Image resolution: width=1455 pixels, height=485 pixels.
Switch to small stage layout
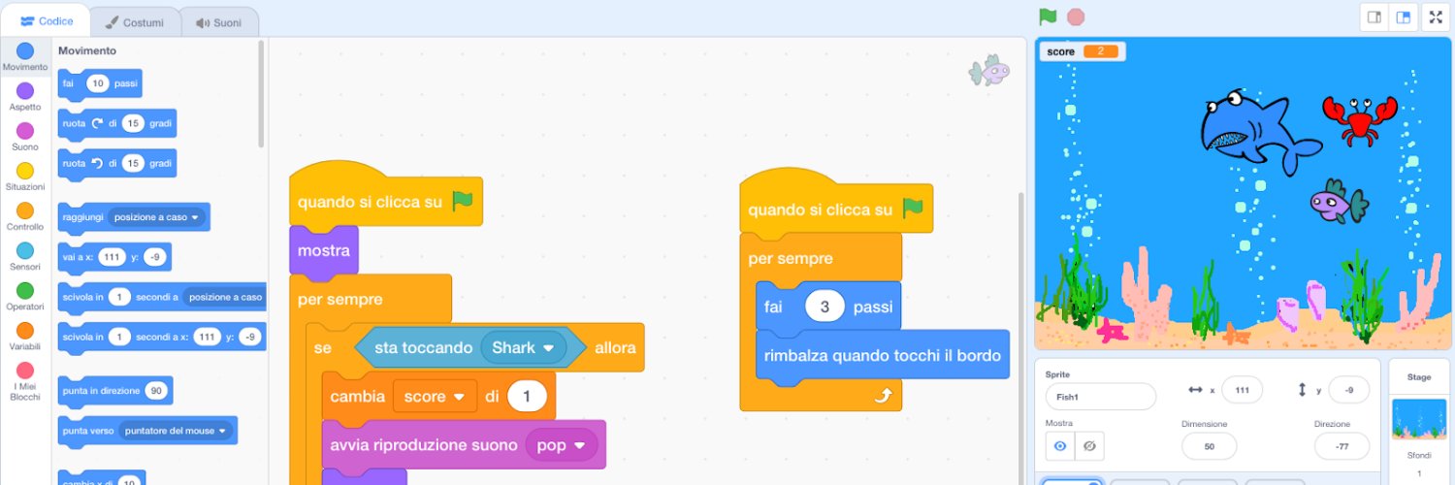click(1374, 17)
